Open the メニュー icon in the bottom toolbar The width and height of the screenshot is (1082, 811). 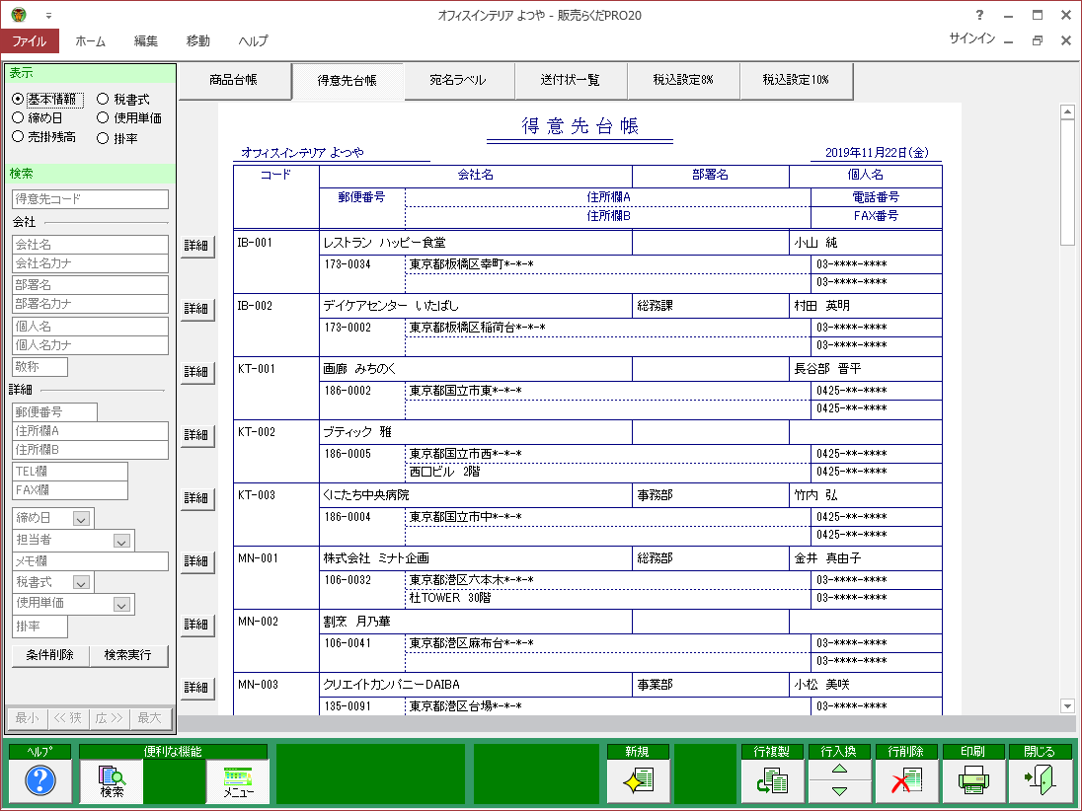tap(238, 780)
